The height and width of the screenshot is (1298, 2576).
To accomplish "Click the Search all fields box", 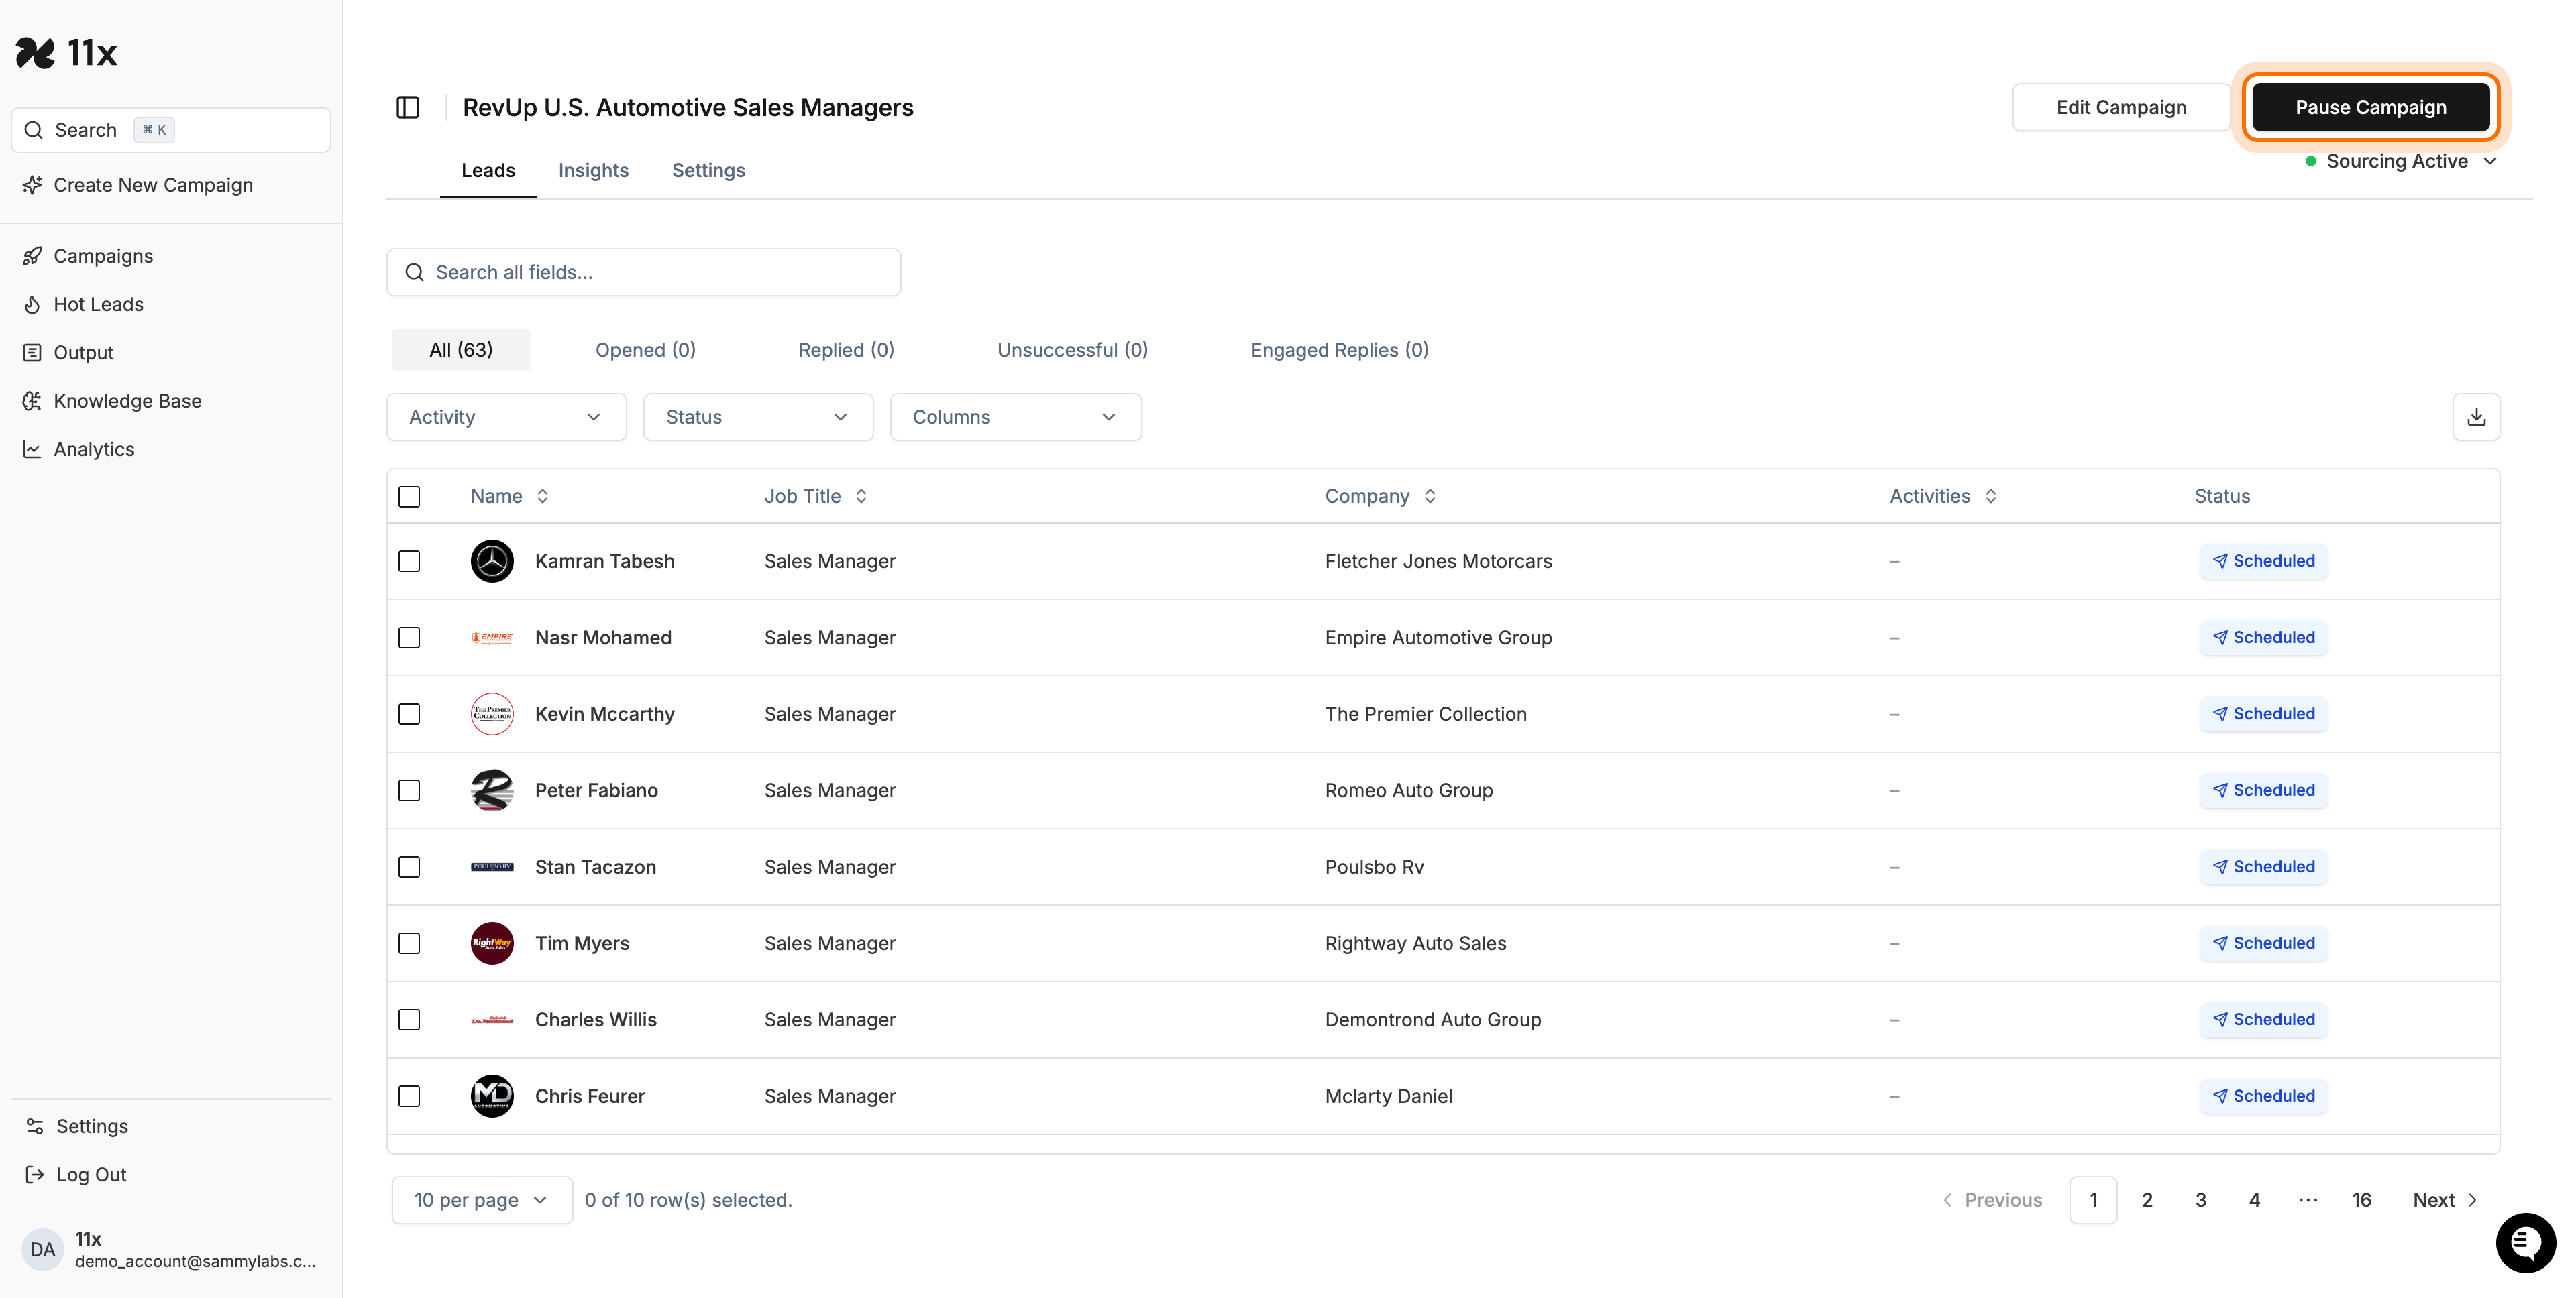I will pos(643,272).
